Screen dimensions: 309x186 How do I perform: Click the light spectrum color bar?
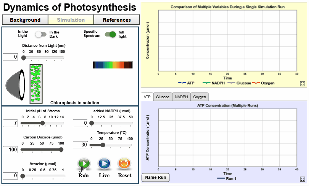tap(113, 65)
